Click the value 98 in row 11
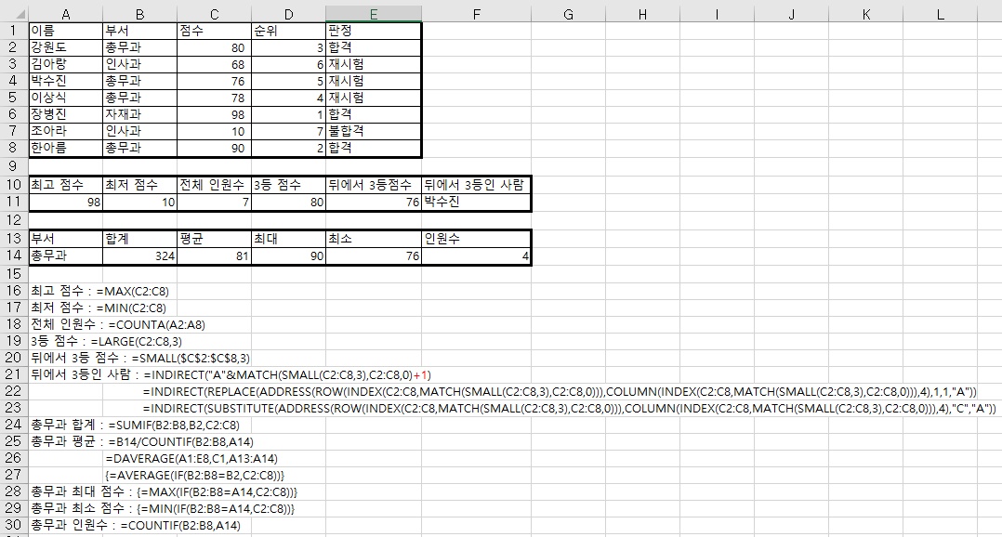 [65, 202]
